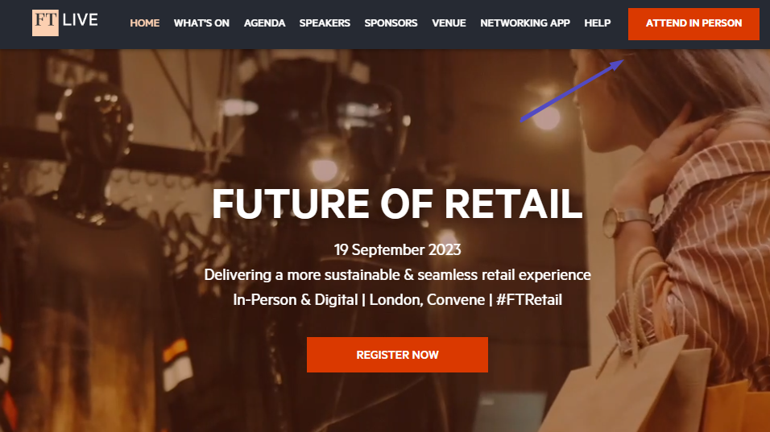The width and height of the screenshot is (770, 432).
Task: Select Sponsors in the navigation bar
Action: 391,23
